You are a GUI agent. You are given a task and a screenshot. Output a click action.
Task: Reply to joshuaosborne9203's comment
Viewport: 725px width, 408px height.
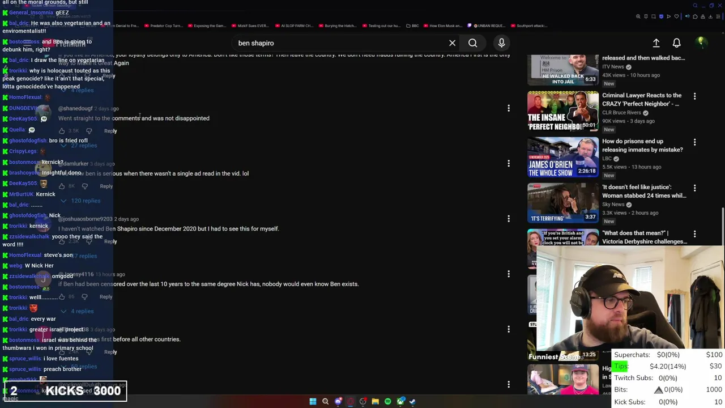coord(110,241)
